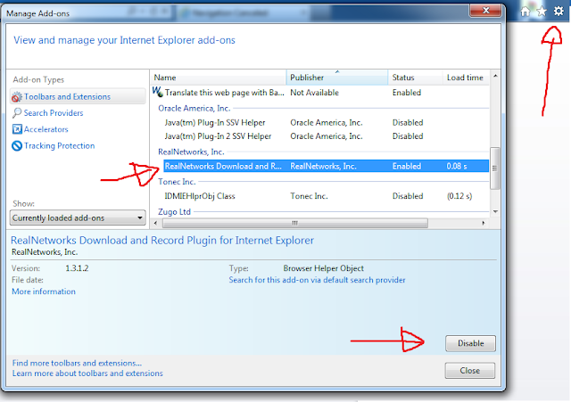Sort by the Load time column header

pyautogui.click(x=466, y=78)
